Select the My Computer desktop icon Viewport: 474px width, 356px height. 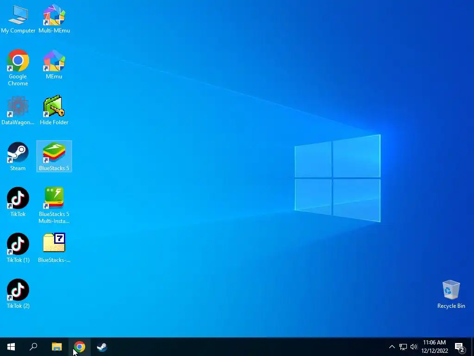pyautogui.click(x=18, y=19)
